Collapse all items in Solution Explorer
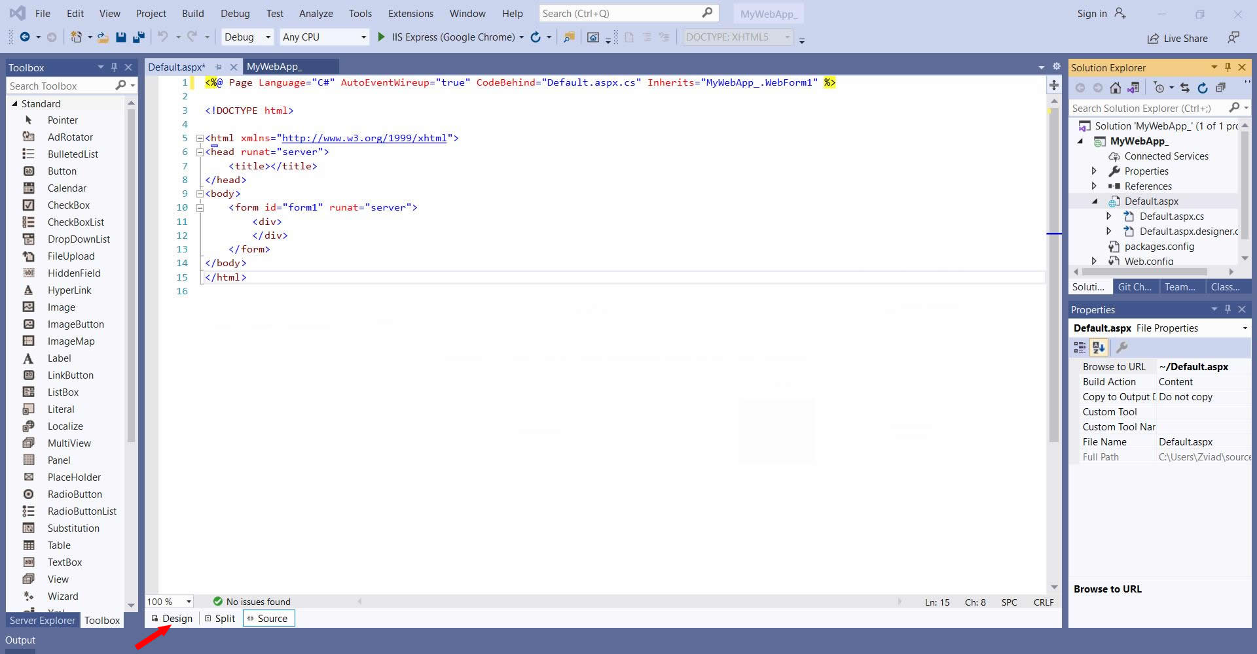This screenshot has width=1257, height=654. (1220, 88)
